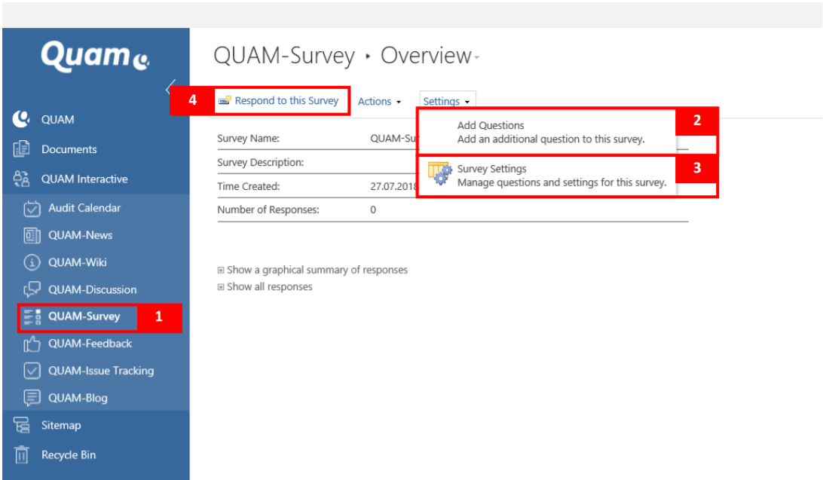The height and width of the screenshot is (480, 823).
Task: Open QUAM-Blog page
Action: coord(78,398)
